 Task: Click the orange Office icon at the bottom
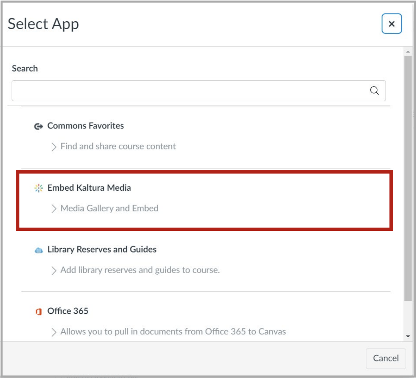coord(39,311)
